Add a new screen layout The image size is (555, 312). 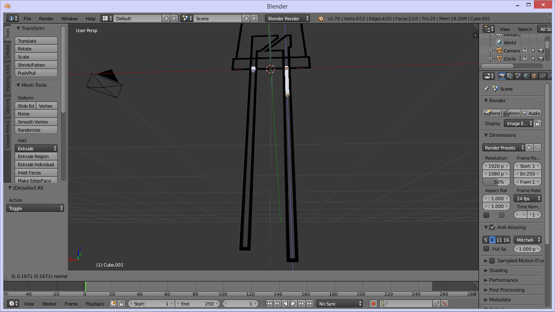pos(166,18)
